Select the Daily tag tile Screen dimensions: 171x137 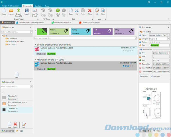click(124, 31)
